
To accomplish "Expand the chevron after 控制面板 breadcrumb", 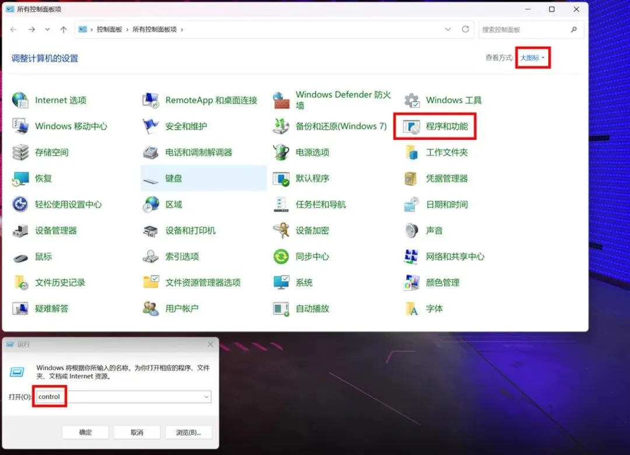I will click(x=127, y=29).
